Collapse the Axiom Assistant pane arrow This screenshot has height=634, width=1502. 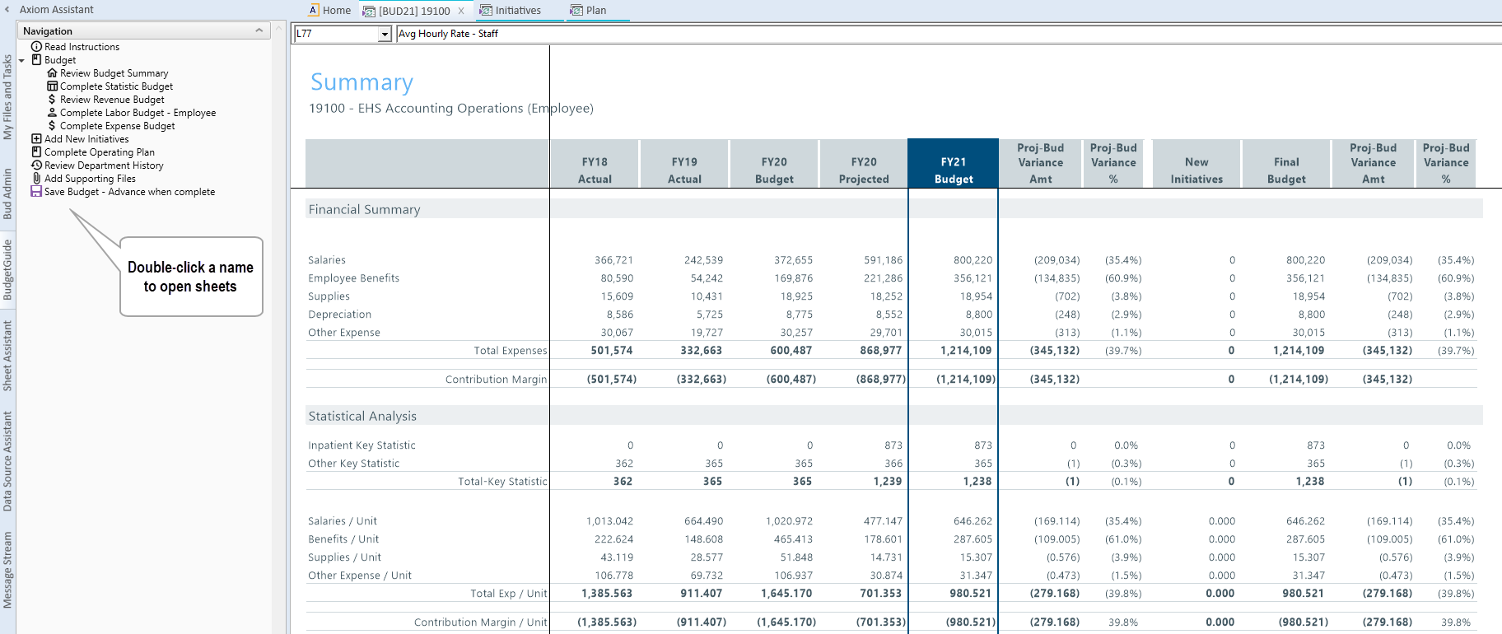tap(7, 10)
